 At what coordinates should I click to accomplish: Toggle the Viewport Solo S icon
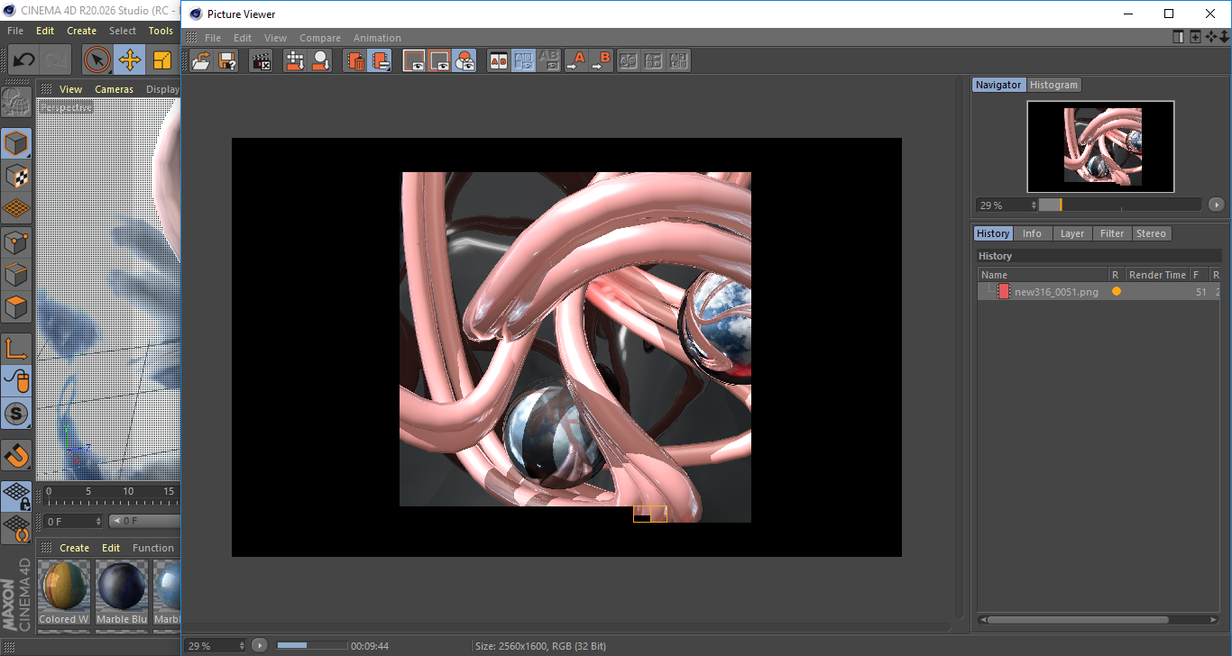(x=16, y=415)
